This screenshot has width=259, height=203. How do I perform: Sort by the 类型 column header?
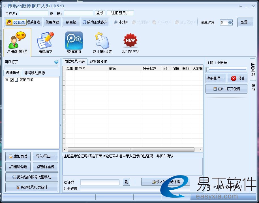tap(70, 69)
